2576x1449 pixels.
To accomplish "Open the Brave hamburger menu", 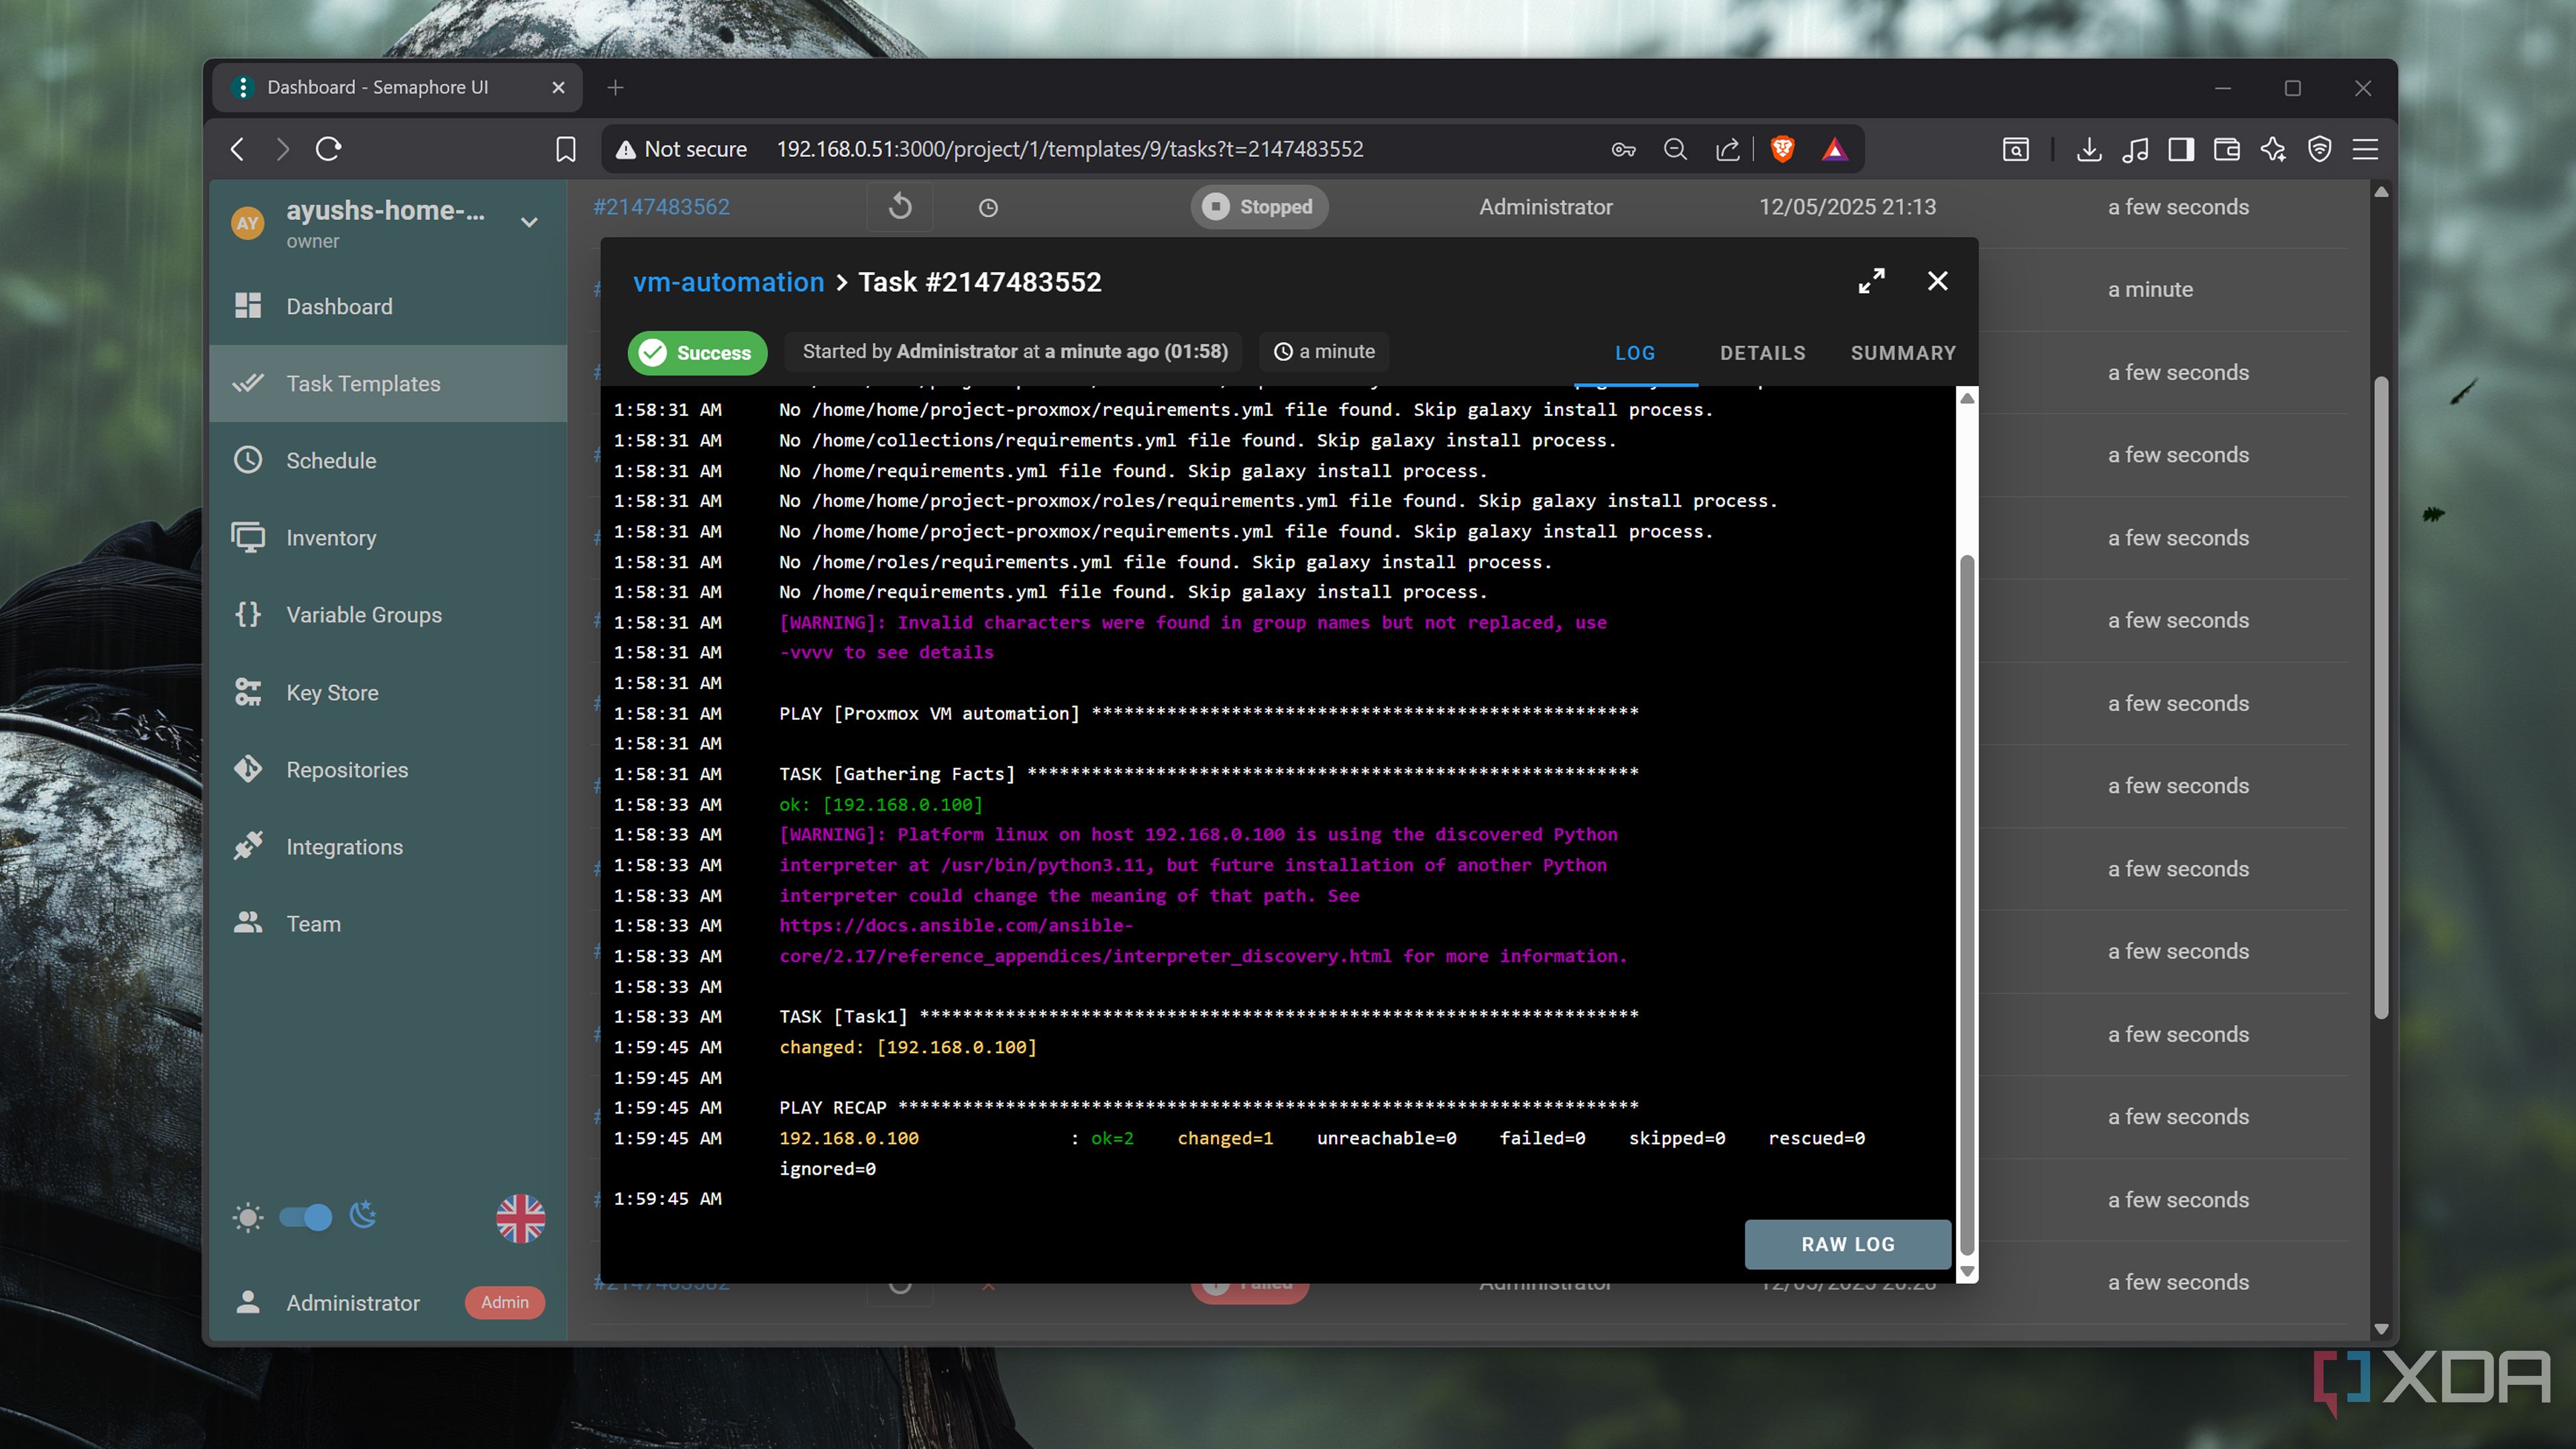I will coord(2365,149).
